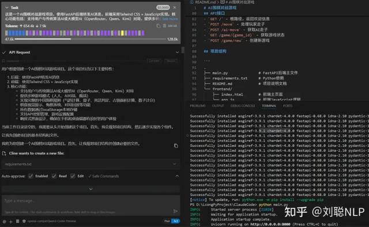Image resolution: width=369 pixels, height=227 pixels.
Task: Click the Tokens usage label in Task header
Action: click(x=12, y=26)
